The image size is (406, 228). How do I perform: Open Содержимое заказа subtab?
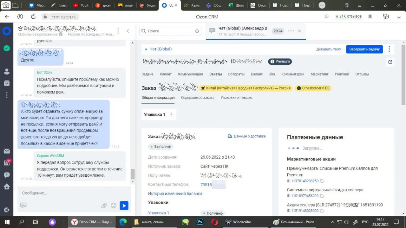[198, 98]
